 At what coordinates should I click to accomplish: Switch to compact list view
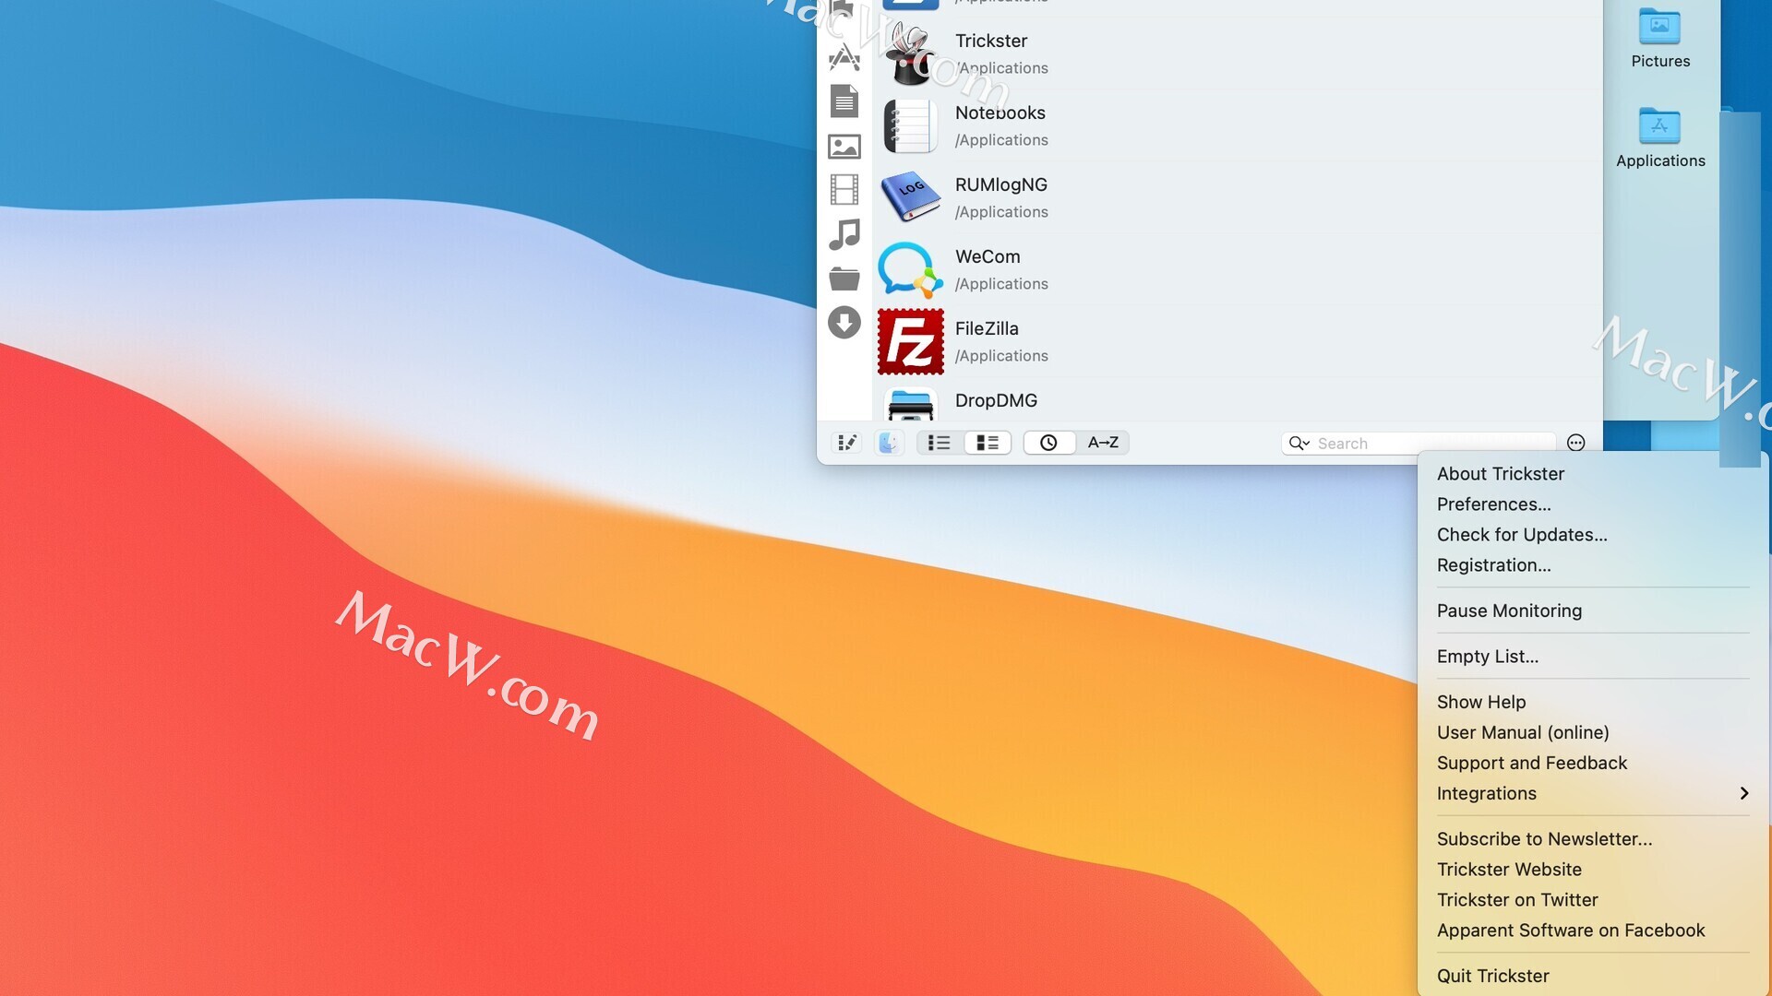tap(940, 443)
